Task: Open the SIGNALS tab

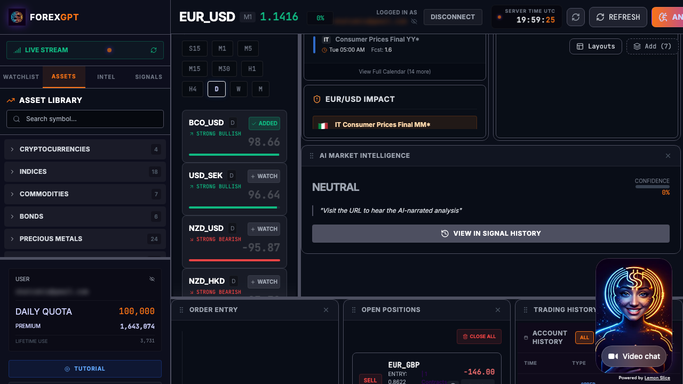Action: 148,77
